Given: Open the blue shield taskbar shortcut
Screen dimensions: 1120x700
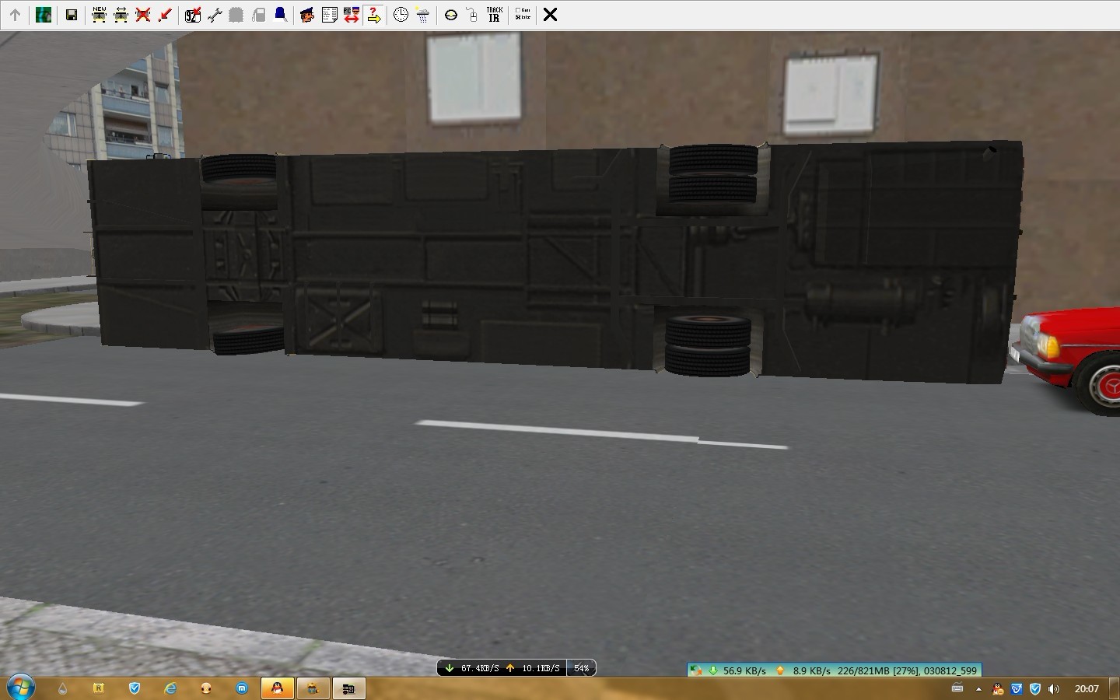Looking at the screenshot, I should tap(135, 688).
